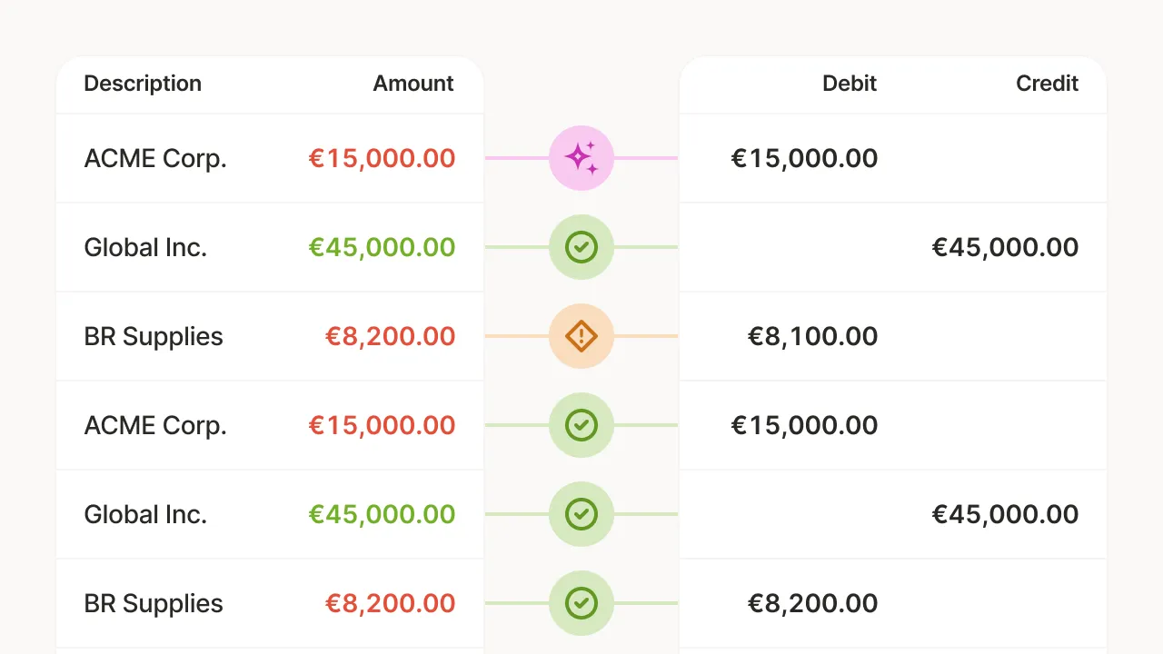Select the Amount column header
Screen dimensions: 1163x654
pyautogui.click(x=413, y=84)
